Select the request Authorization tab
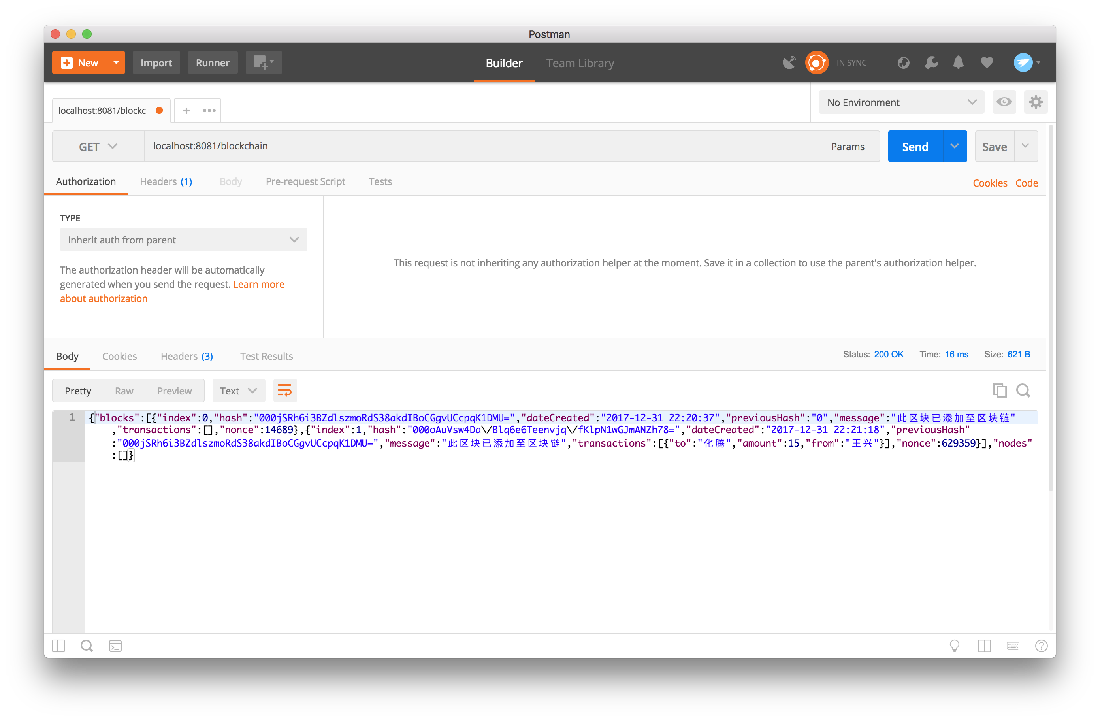This screenshot has width=1100, height=721. click(x=86, y=182)
